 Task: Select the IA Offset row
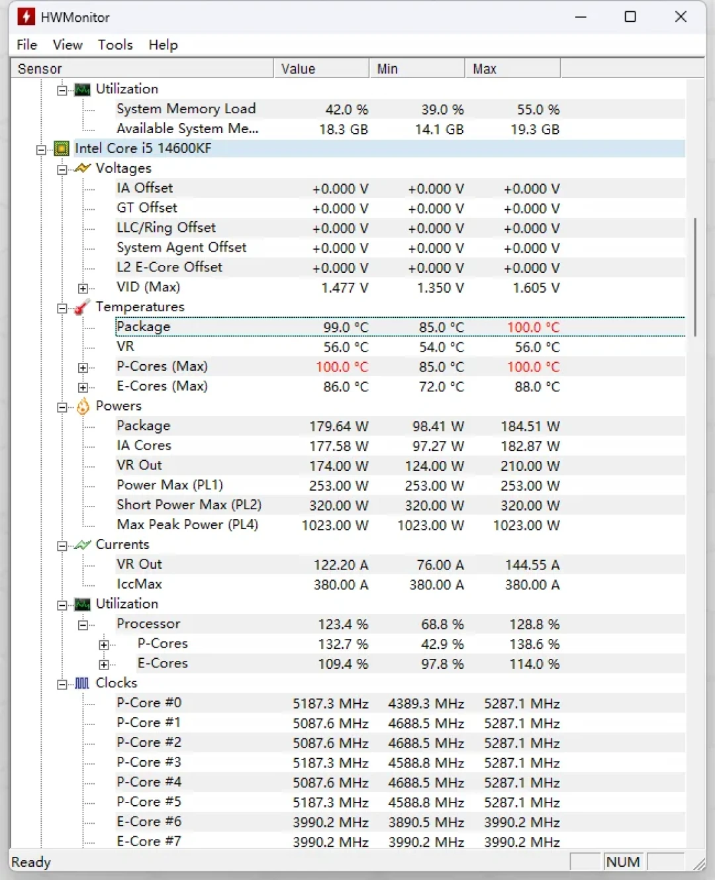pos(401,189)
